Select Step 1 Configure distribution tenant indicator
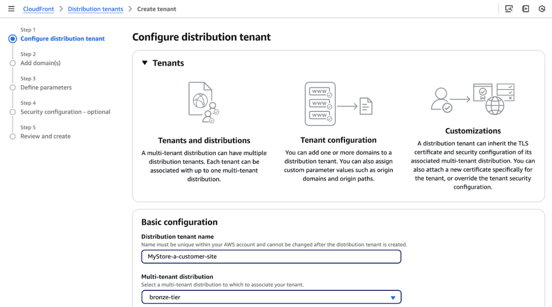The image size is (552, 307). coord(12,39)
